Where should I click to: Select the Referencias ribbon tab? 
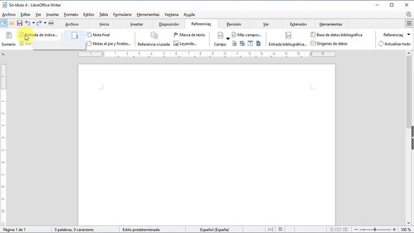(201, 24)
